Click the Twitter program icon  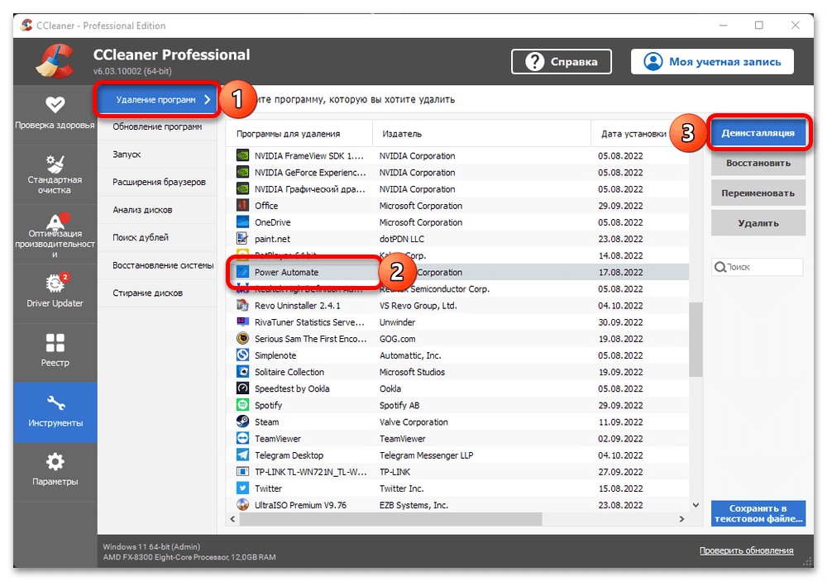pyautogui.click(x=242, y=488)
